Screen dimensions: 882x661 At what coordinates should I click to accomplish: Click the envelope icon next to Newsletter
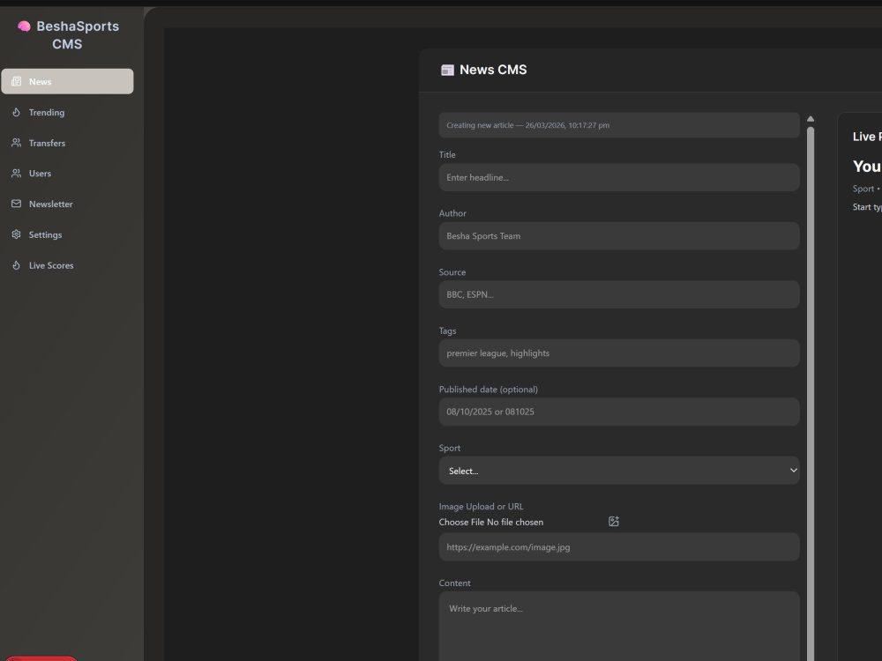tap(16, 204)
